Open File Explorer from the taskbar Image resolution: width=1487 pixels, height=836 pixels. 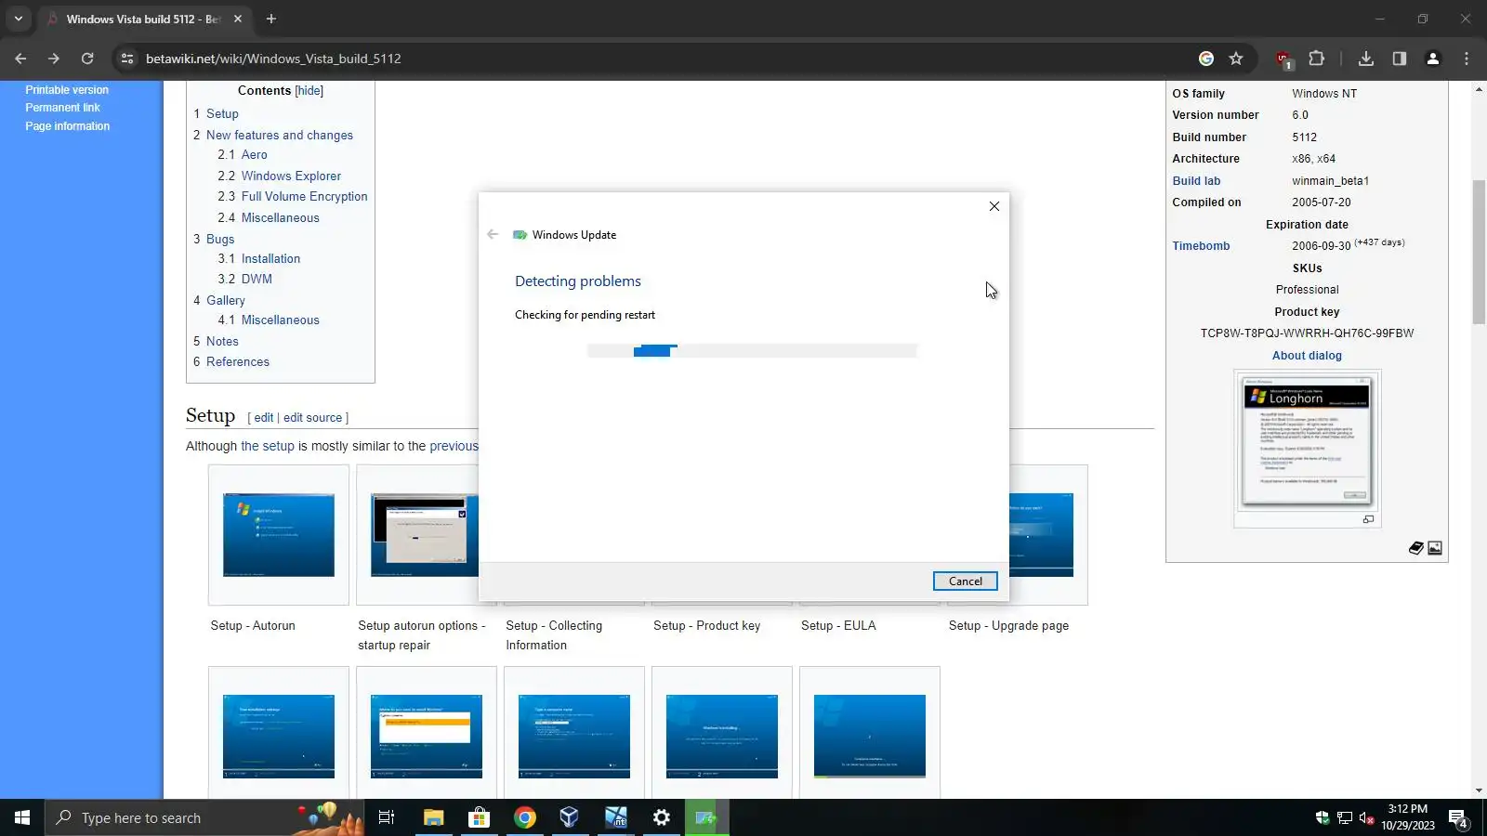tap(433, 817)
